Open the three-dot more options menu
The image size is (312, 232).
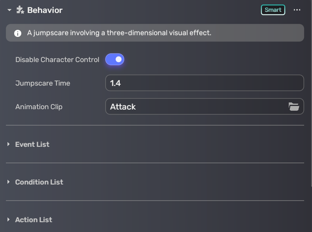(297, 10)
